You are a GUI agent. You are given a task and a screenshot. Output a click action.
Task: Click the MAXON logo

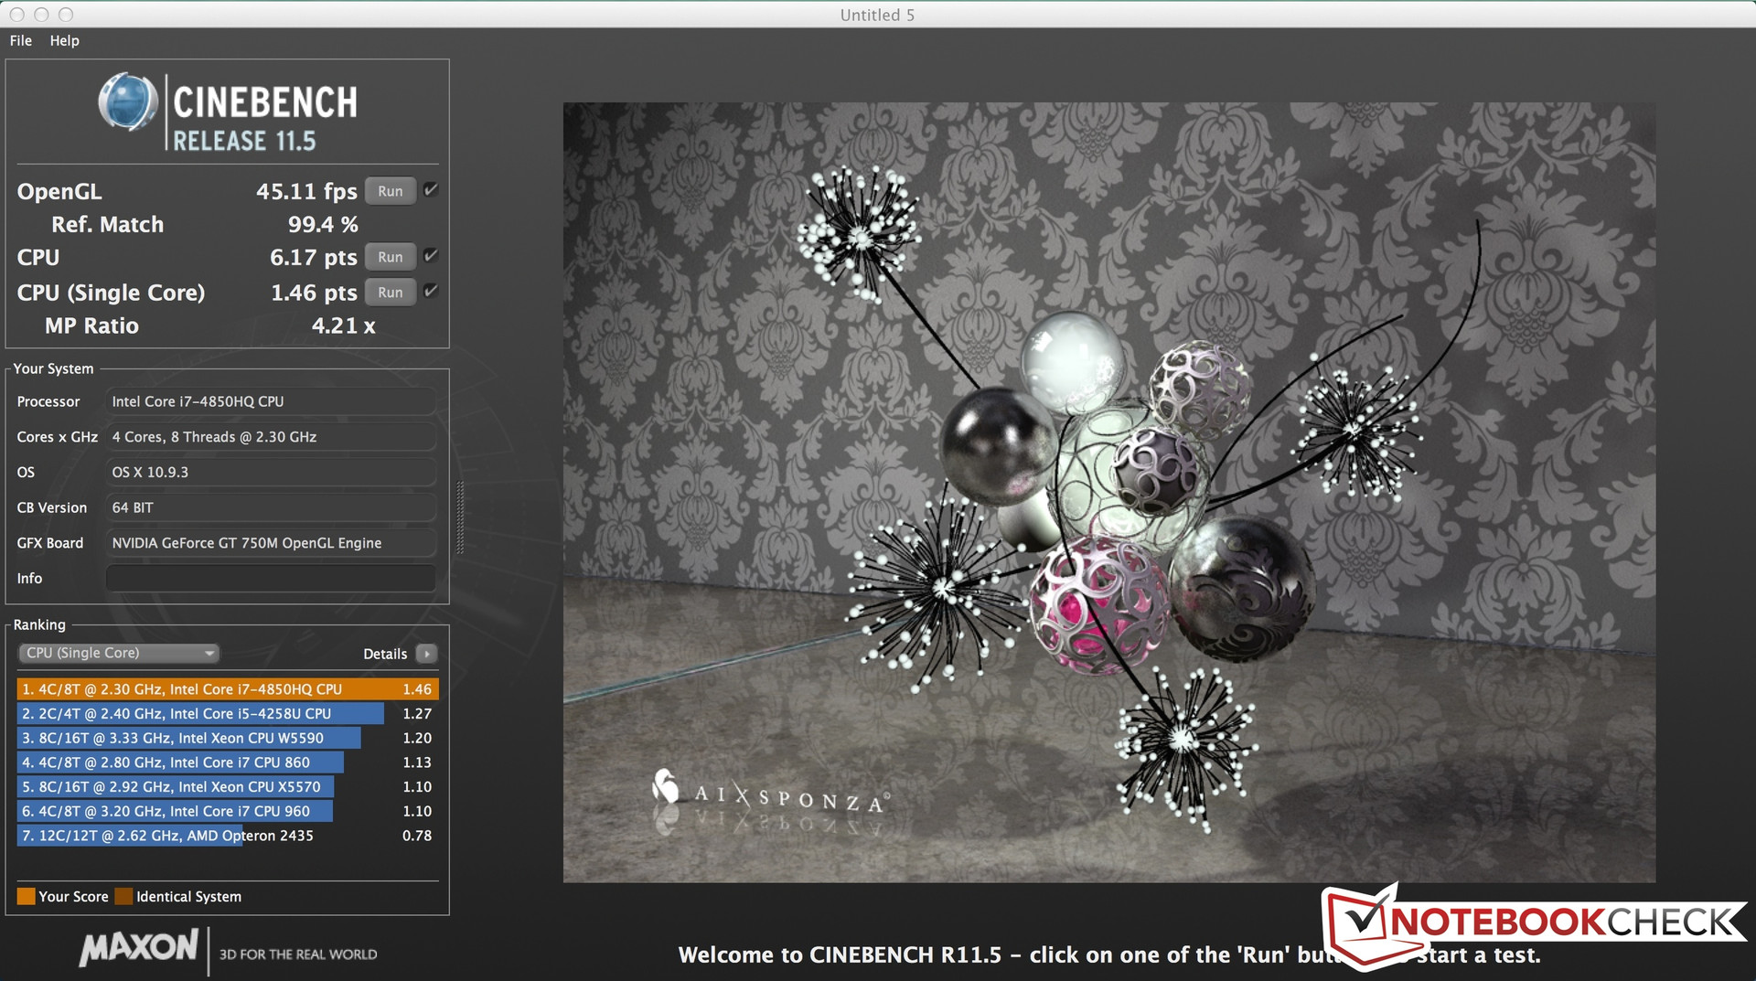[x=138, y=948]
